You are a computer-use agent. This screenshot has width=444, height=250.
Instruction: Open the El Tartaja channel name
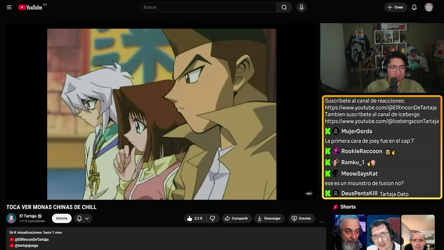click(28, 216)
